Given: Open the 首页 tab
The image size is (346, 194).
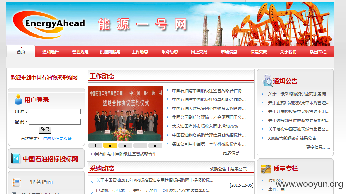Looking at the screenshot, I should (x=21, y=52).
